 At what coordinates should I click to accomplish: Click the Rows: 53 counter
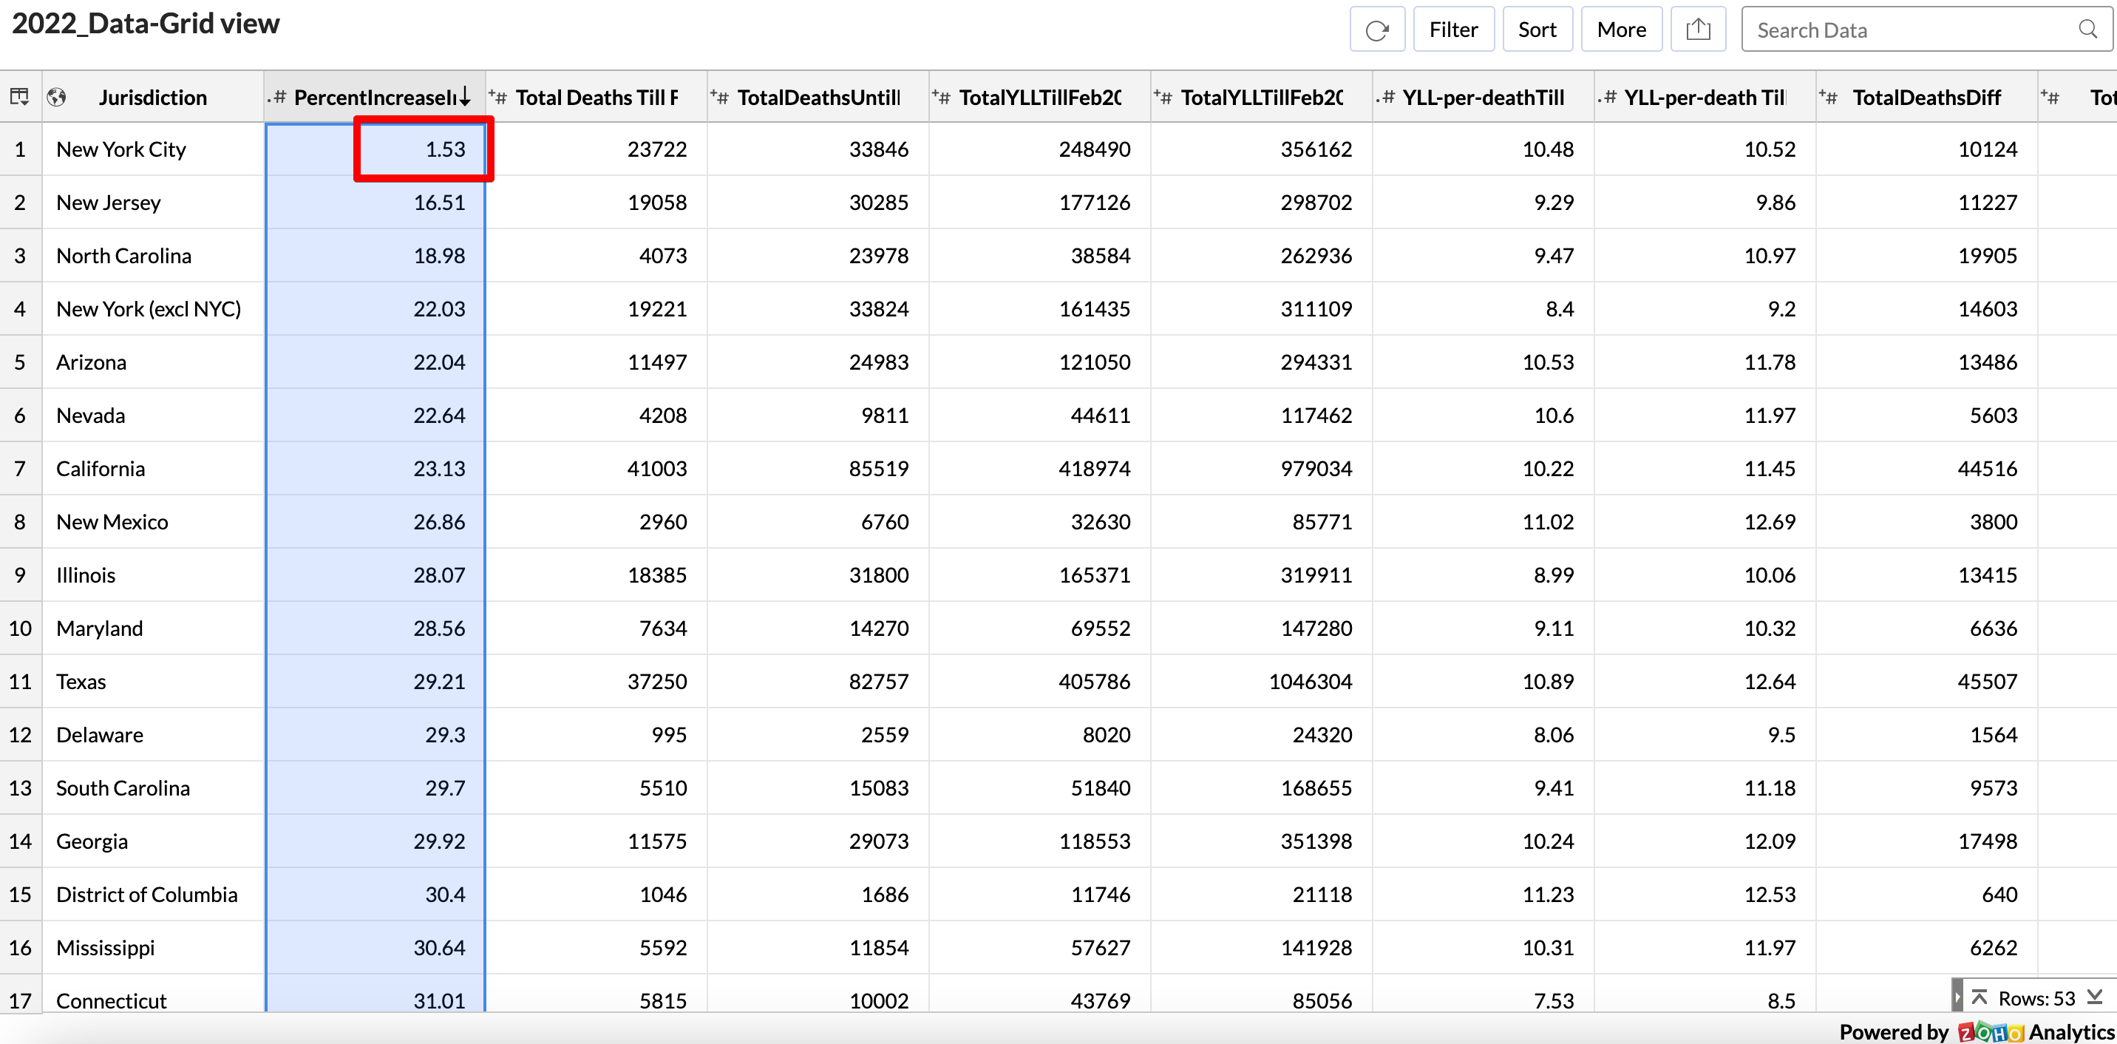(2036, 998)
